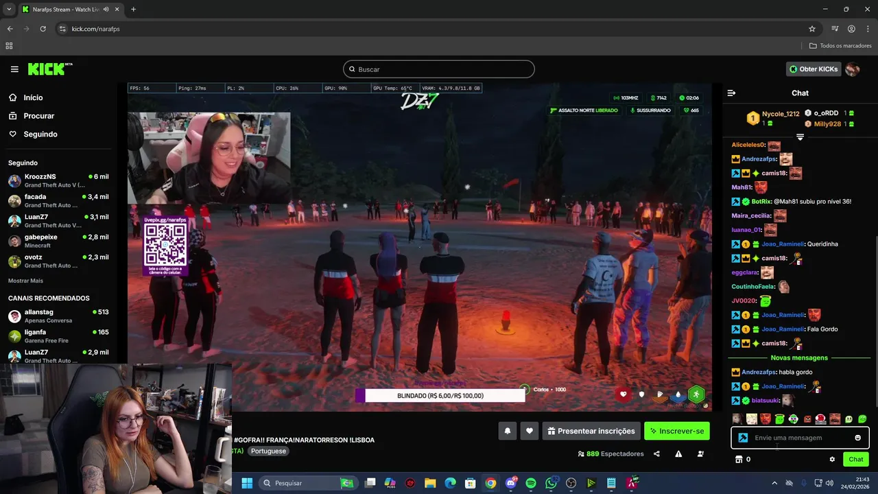Expand the list with Mostrar Mais

25,281
